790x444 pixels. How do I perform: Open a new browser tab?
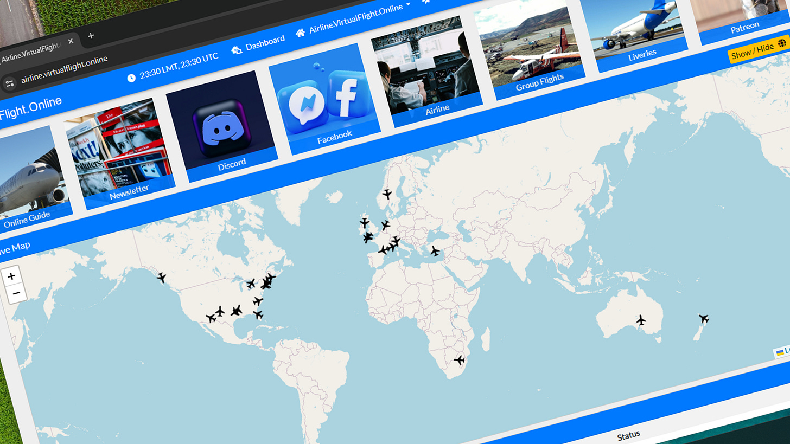(x=91, y=36)
